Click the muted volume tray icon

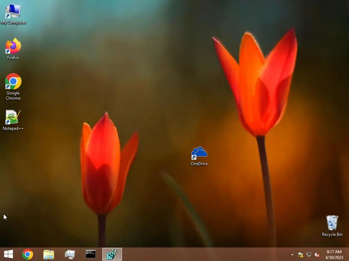[317, 255]
